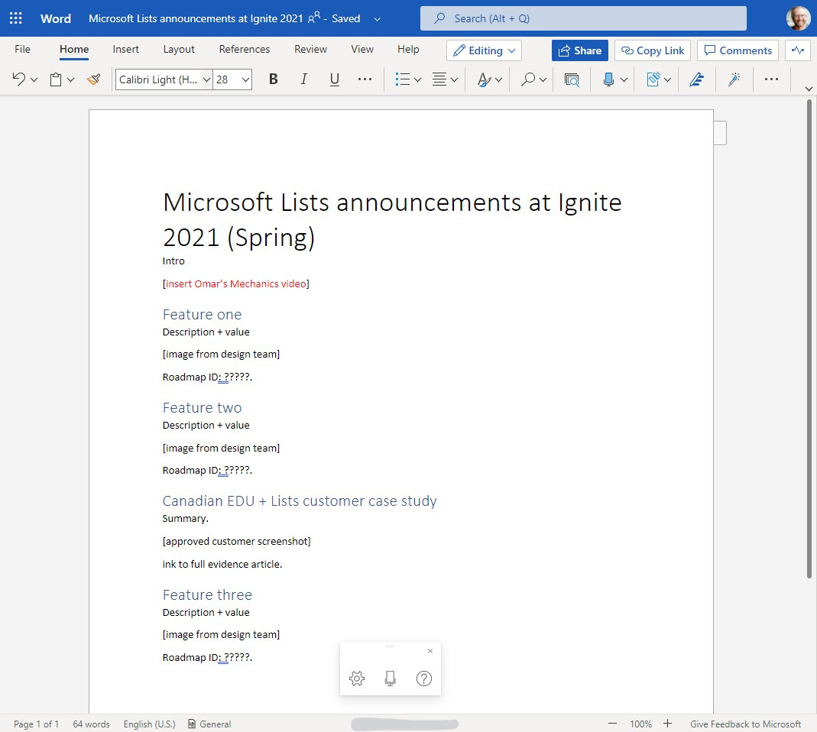Click the Feature one heading
This screenshot has height=732, width=817.
tap(202, 314)
